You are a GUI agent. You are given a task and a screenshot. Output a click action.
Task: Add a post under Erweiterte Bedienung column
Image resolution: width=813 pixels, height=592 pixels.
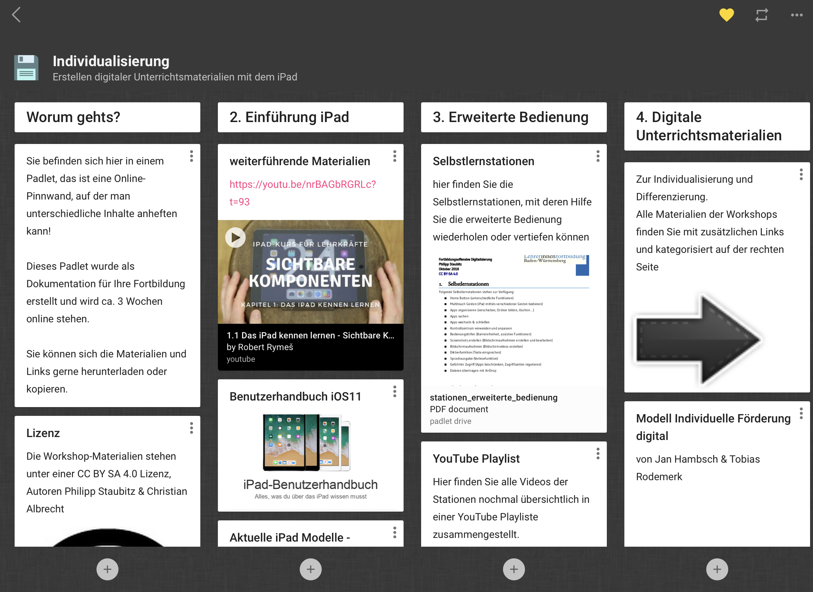pyautogui.click(x=514, y=569)
